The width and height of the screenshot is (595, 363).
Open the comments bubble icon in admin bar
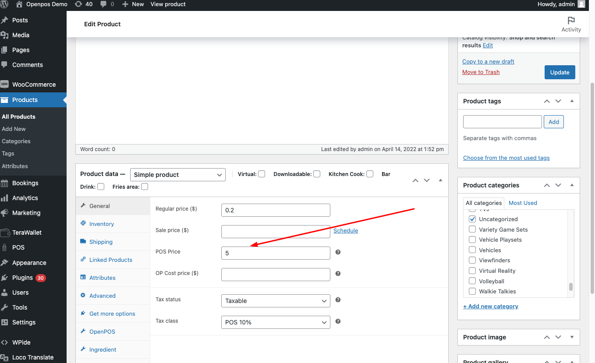coord(103,4)
